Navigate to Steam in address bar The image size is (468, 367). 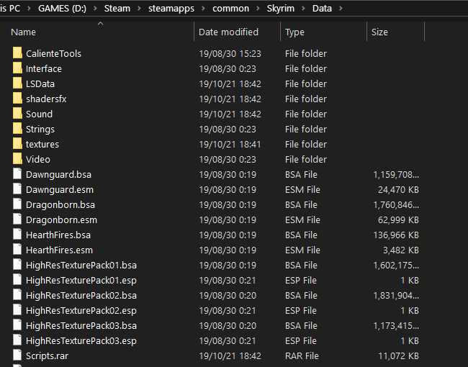pyautogui.click(x=117, y=9)
